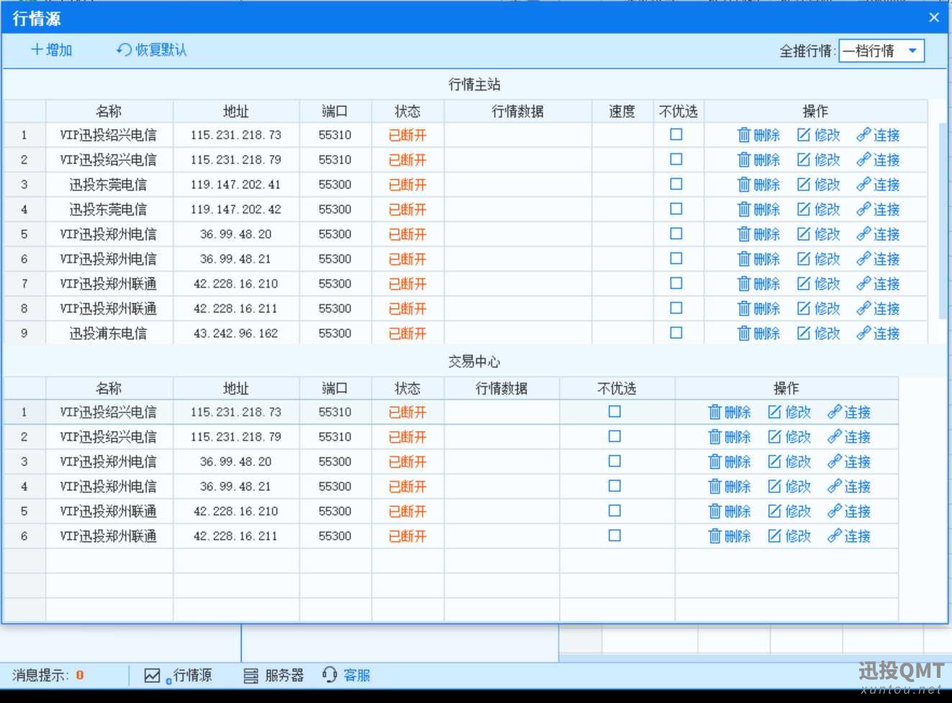This screenshot has height=703, width=952.
Task: Click the 行情主站 名称 column header
Action: pyautogui.click(x=109, y=111)
